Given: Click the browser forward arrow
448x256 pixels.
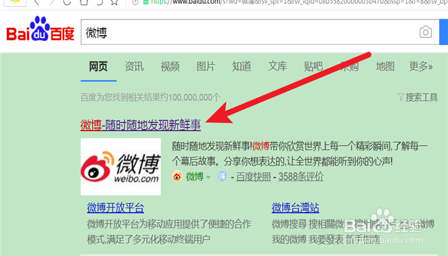Looking at the screenshot, I should [x=51, y=3].
